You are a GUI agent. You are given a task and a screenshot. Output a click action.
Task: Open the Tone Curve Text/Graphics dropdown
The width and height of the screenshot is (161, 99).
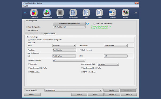[x=116, y=46]
